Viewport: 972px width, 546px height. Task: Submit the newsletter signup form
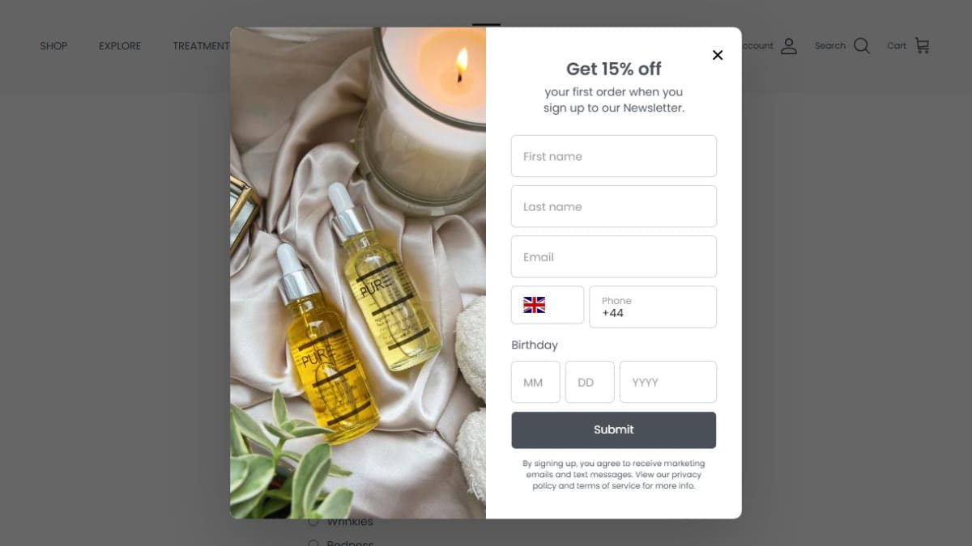click(614, 430)
